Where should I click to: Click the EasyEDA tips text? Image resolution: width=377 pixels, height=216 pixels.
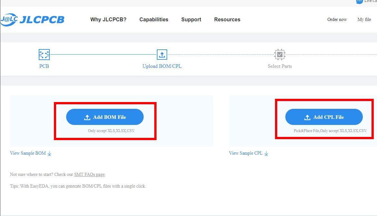pos(78,186)
